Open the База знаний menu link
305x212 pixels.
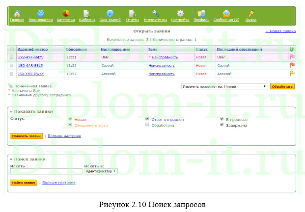(110, 20)
